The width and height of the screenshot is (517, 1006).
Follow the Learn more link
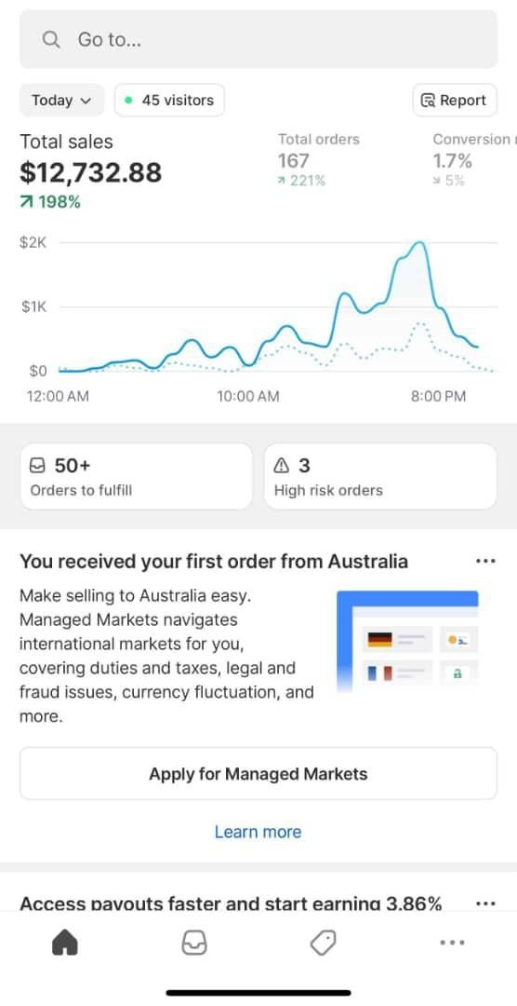pyautogui.click(x=258, y=832)
